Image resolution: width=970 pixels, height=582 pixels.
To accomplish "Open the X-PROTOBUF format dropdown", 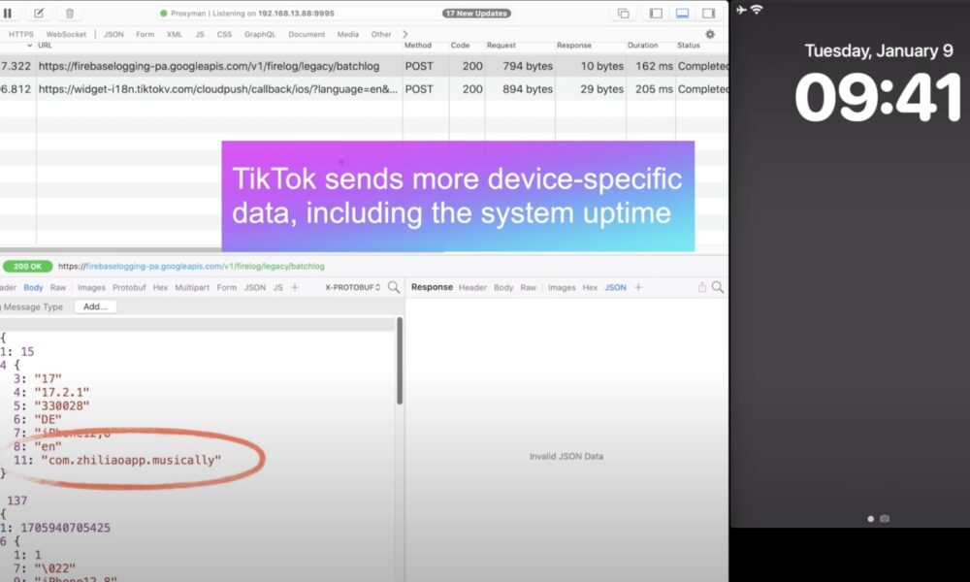I will 353,287.
